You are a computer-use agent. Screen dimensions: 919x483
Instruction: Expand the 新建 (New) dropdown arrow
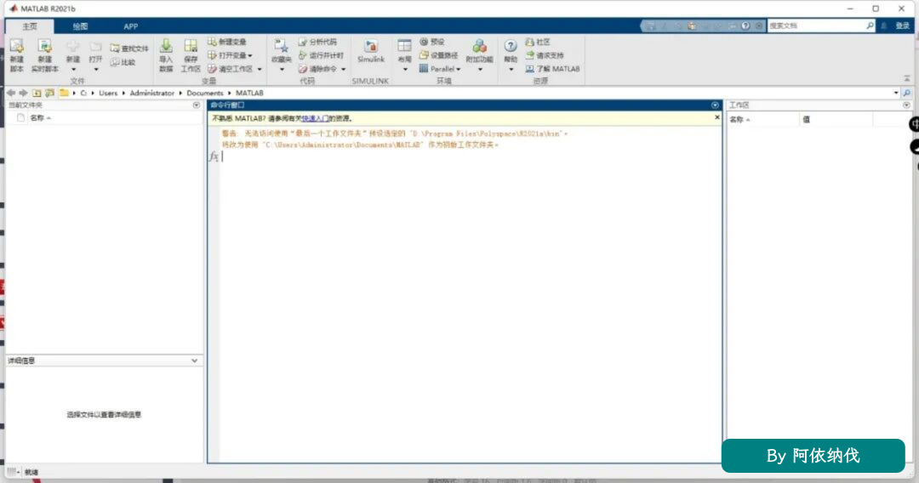pyautogui.click(x=73, y=70)
